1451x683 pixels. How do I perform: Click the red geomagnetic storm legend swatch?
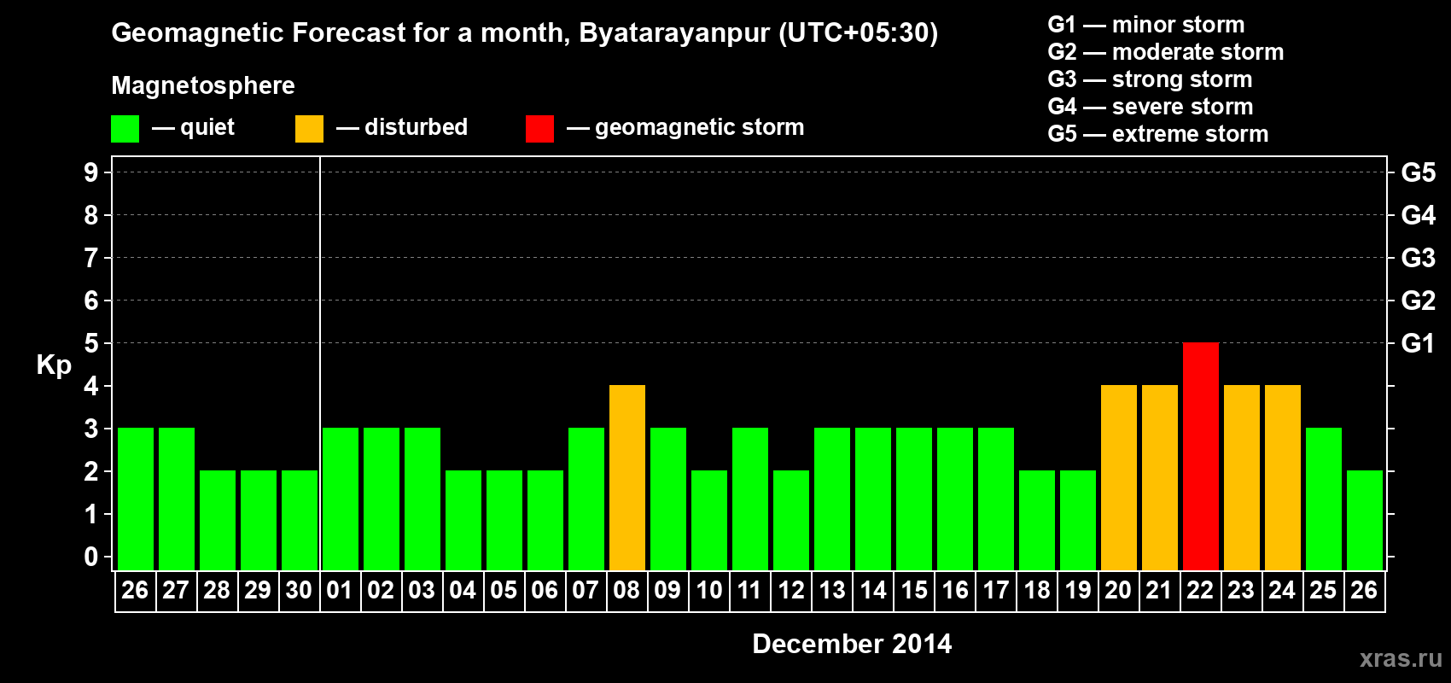coord(539,129)
